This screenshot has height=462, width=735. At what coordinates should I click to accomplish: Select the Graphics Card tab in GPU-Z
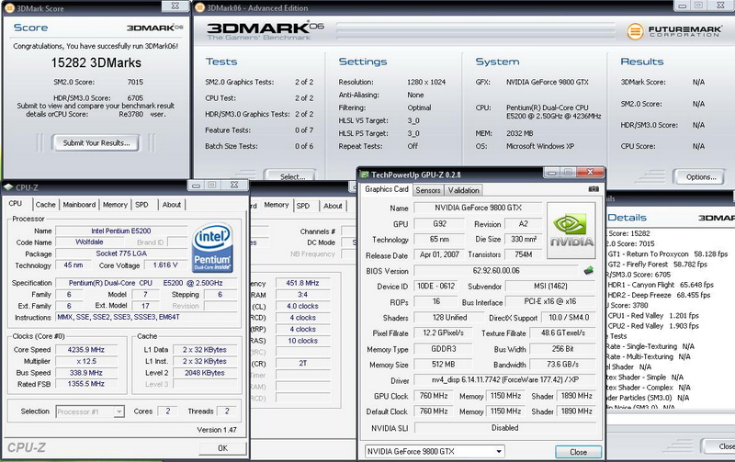(387, 189)
